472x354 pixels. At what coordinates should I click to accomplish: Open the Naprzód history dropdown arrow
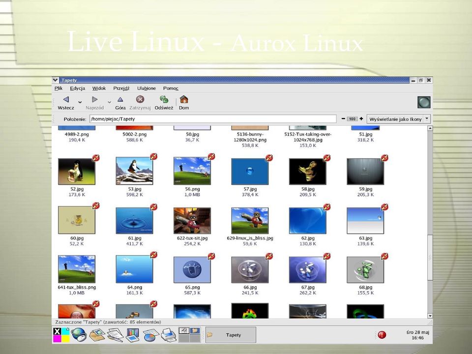coord(109,102)
